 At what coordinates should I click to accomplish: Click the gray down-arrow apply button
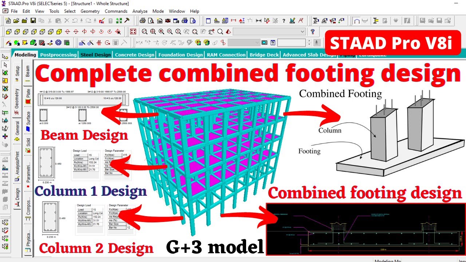tap(316, 43)
